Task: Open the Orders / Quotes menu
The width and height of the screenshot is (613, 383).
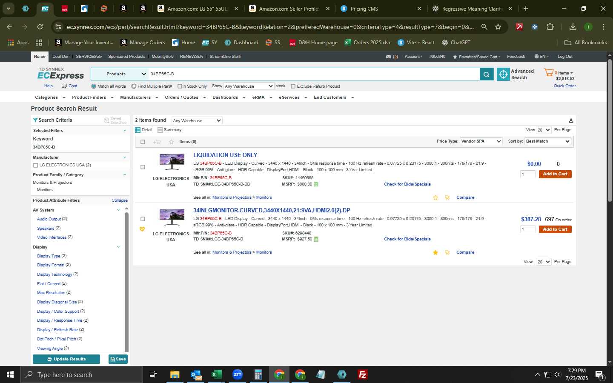Action: (x=185, y=97)
